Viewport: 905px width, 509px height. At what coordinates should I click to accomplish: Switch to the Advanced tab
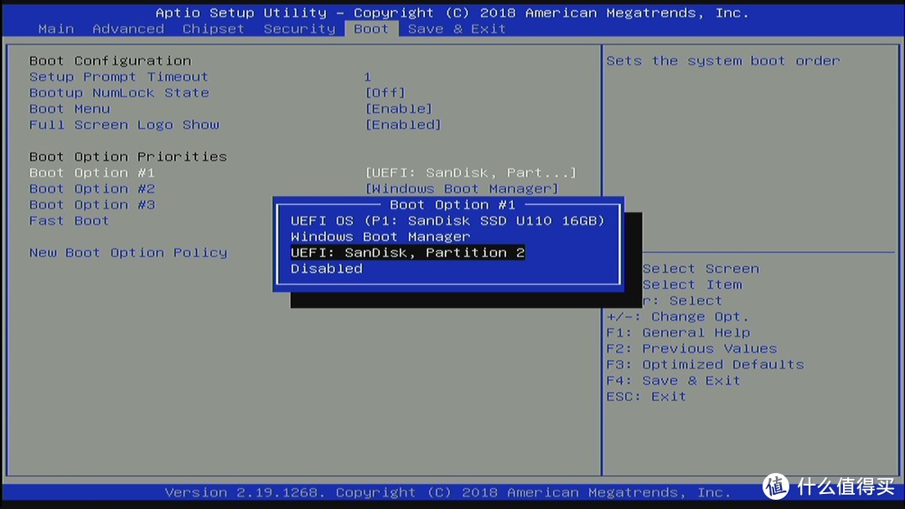tap(128, 28)
